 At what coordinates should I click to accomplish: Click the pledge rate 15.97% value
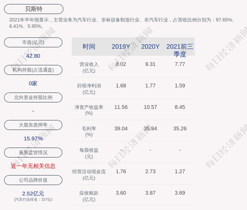[33, 138]
